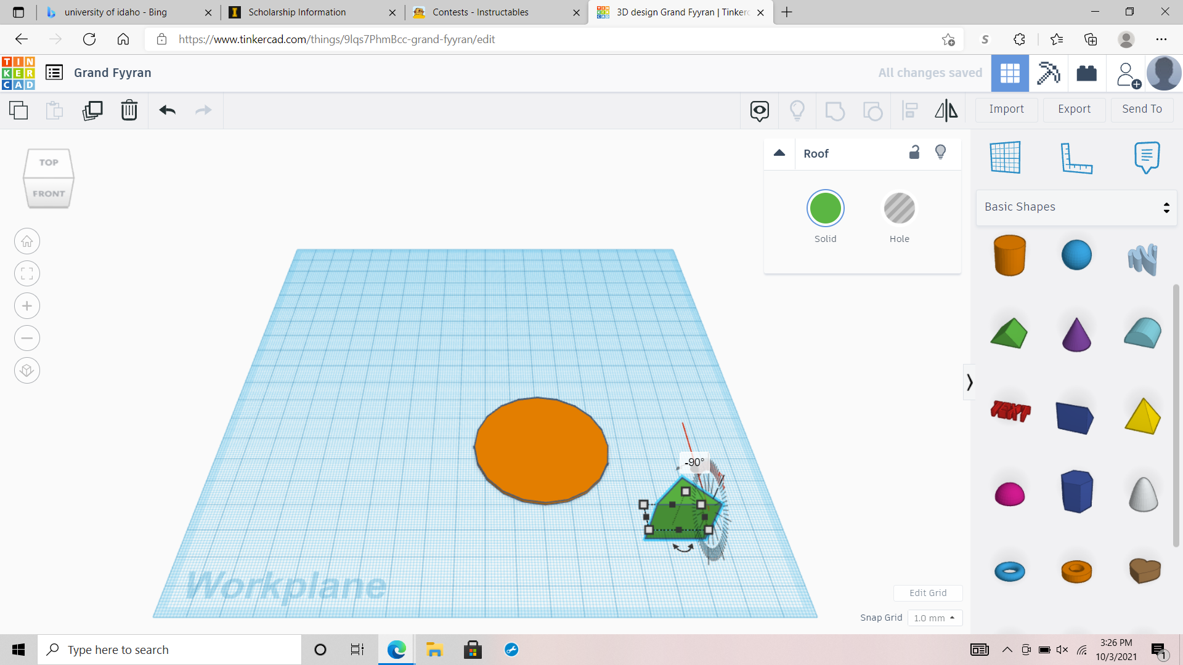Viewport: 1183px width, 665px height.
Task: Pick the green Roof shape
Action: [x=1009, y=333]
